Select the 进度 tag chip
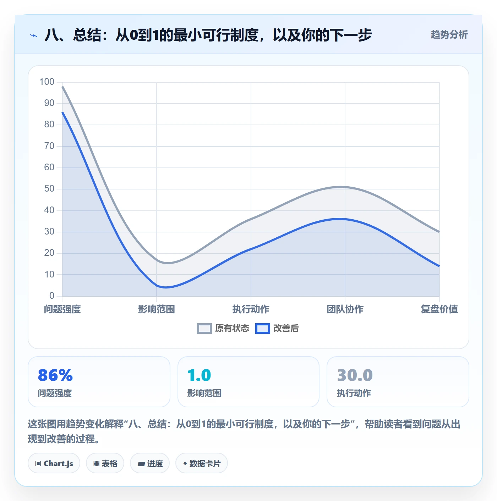Image resolution: width=497 pixels, height=501 pixels. pos(150,463)
